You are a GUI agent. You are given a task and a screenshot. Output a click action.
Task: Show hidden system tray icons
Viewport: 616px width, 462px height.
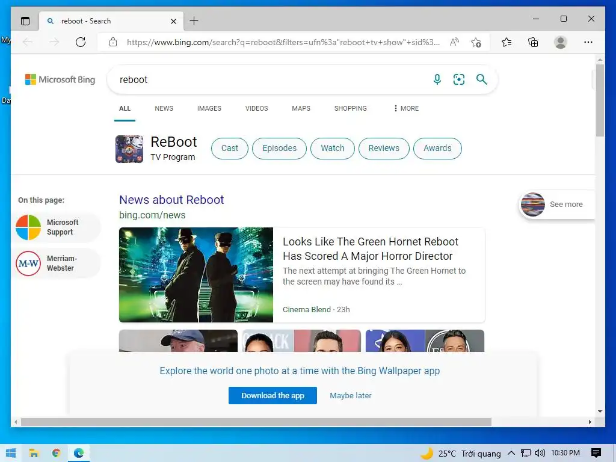511,453
